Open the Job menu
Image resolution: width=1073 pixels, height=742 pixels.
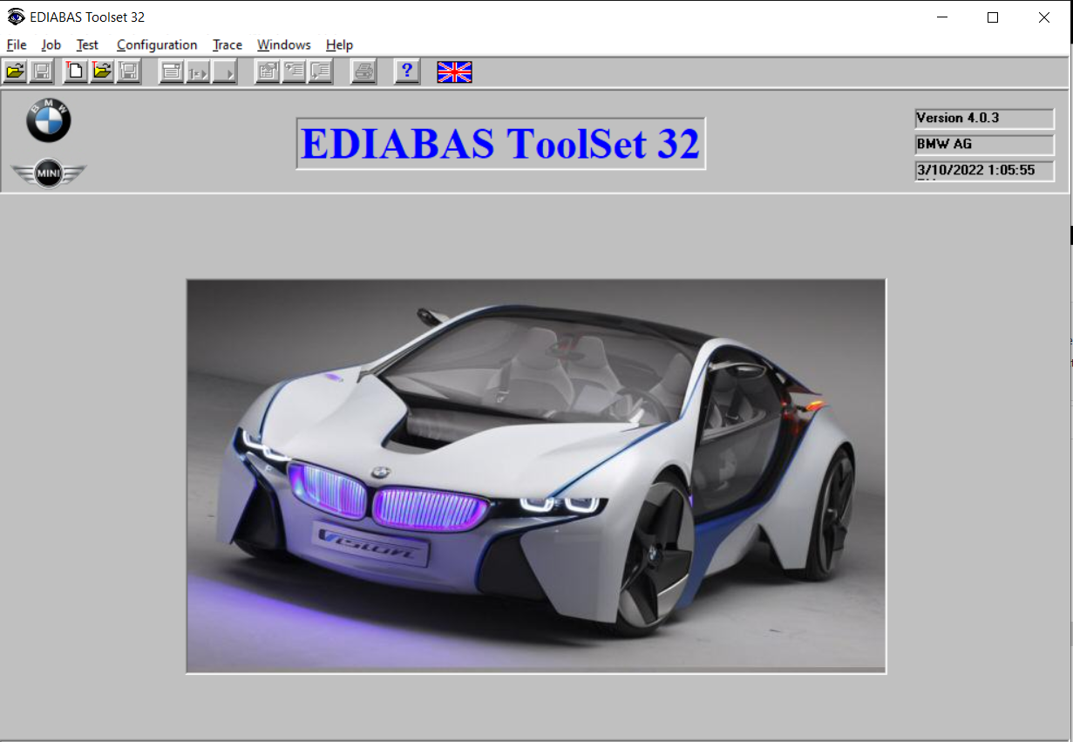(x=51, y=44)
